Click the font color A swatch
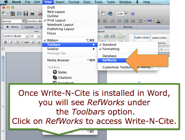Viewport: 185px width, 140px height. click(x=159, y=21)
